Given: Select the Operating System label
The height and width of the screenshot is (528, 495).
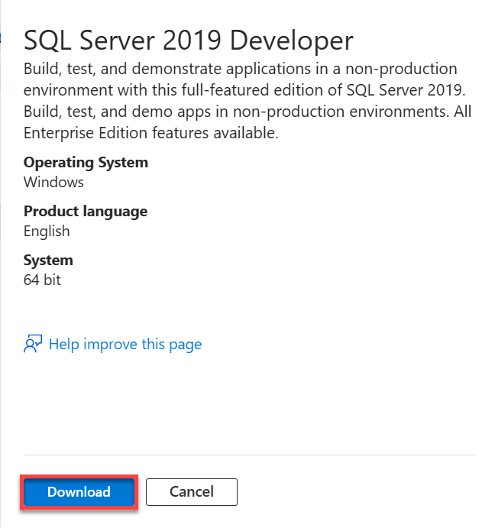Looking at the screenshot, I should coord(86,162).
